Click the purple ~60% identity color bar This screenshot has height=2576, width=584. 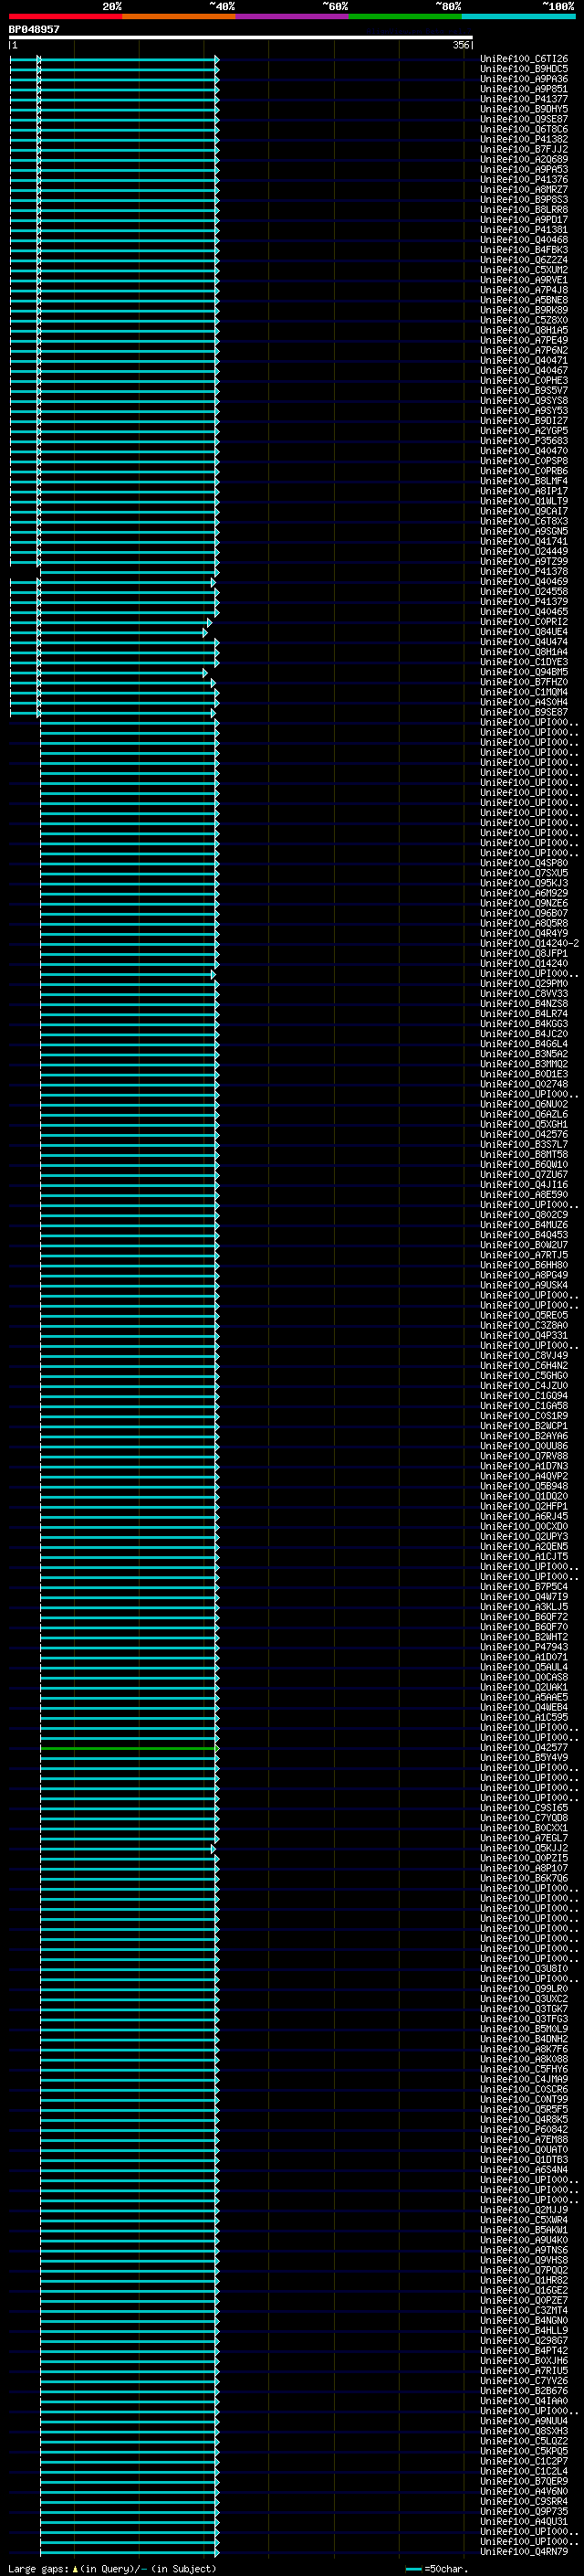pyautogui.click(x=293, y=16)
